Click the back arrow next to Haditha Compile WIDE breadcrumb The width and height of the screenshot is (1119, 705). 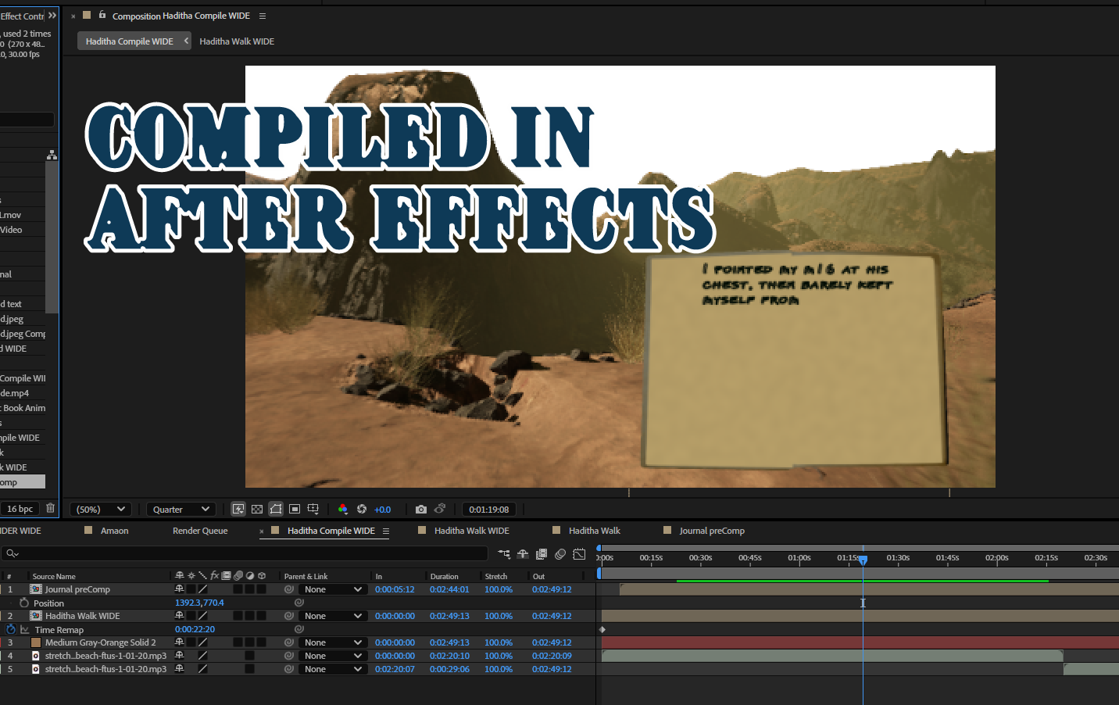(186, 41)
